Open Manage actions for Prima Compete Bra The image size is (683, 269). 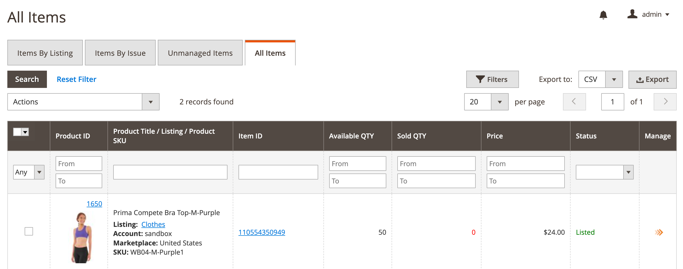tap(659, 232)
